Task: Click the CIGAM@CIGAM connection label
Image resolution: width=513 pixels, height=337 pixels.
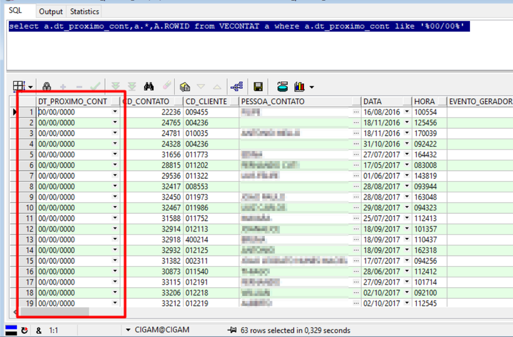Action: click(x=162, y=330)
